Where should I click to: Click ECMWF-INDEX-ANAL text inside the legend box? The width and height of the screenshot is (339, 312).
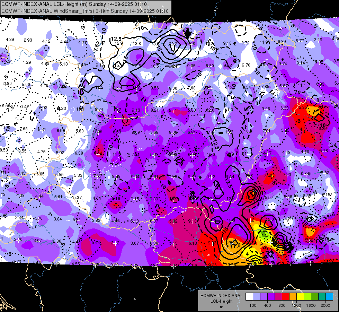(x=221, y=296)
